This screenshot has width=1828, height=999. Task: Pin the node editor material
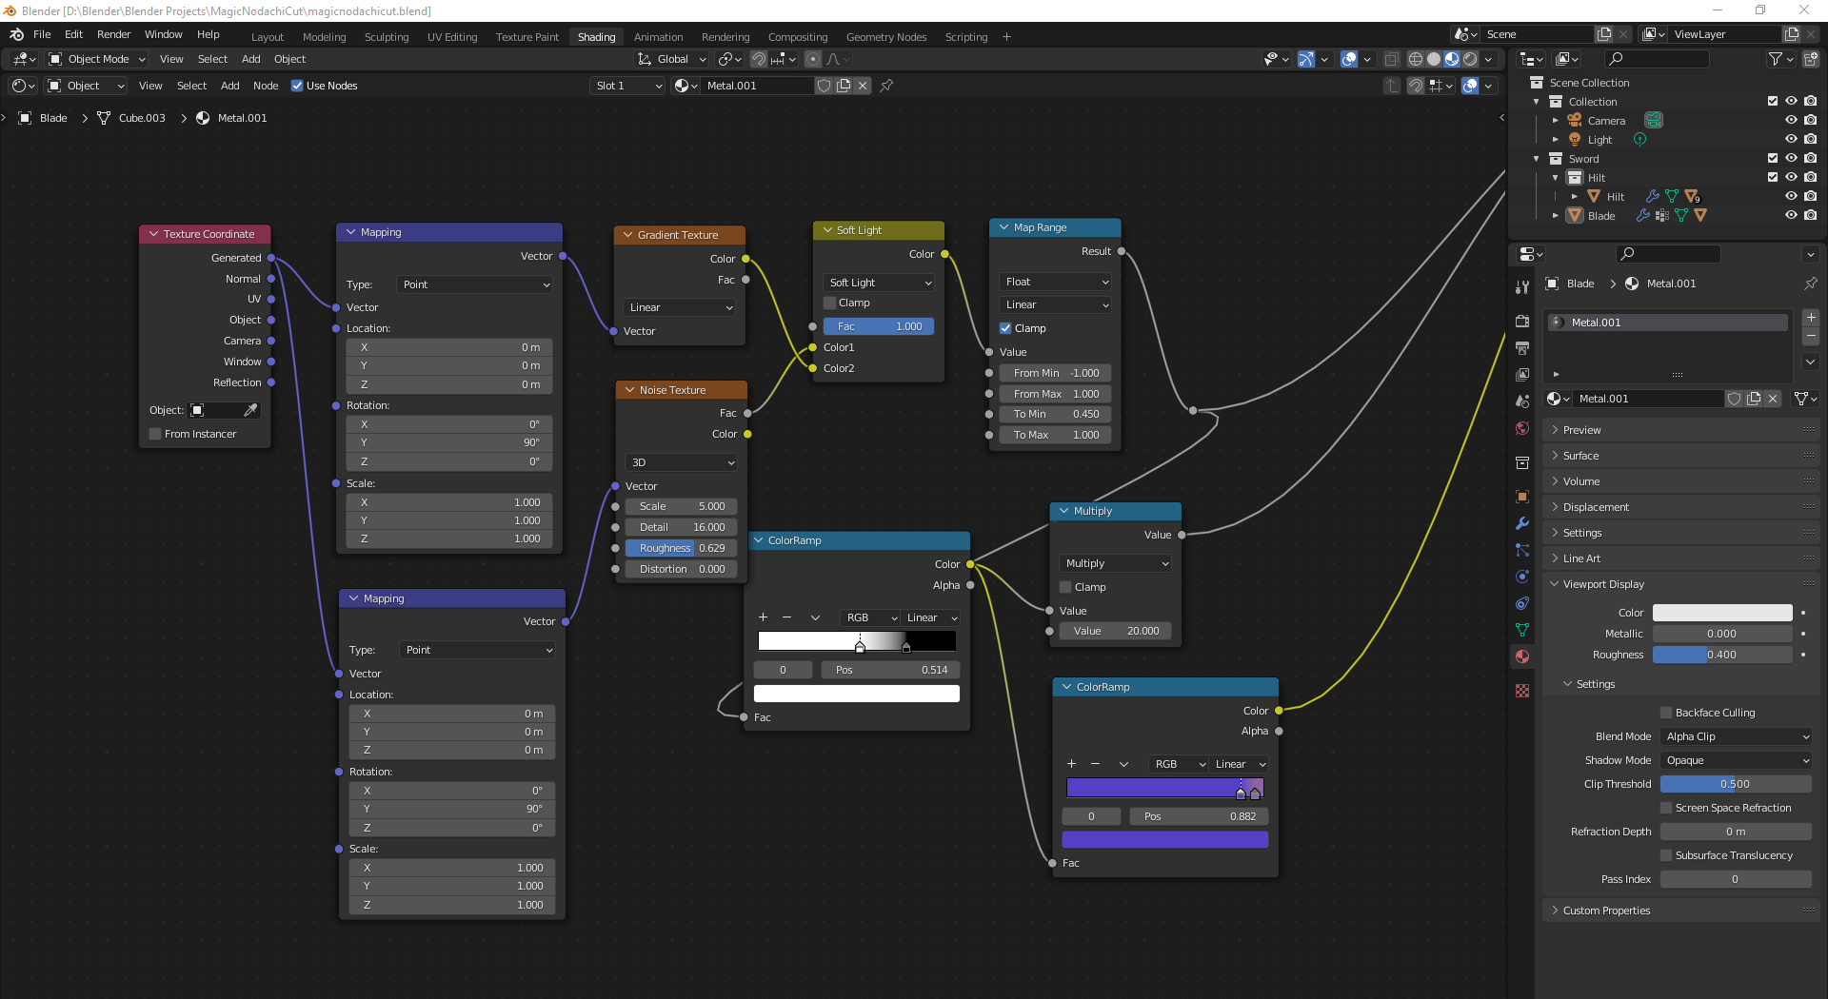pyautogui.click(x=886, y=86)
